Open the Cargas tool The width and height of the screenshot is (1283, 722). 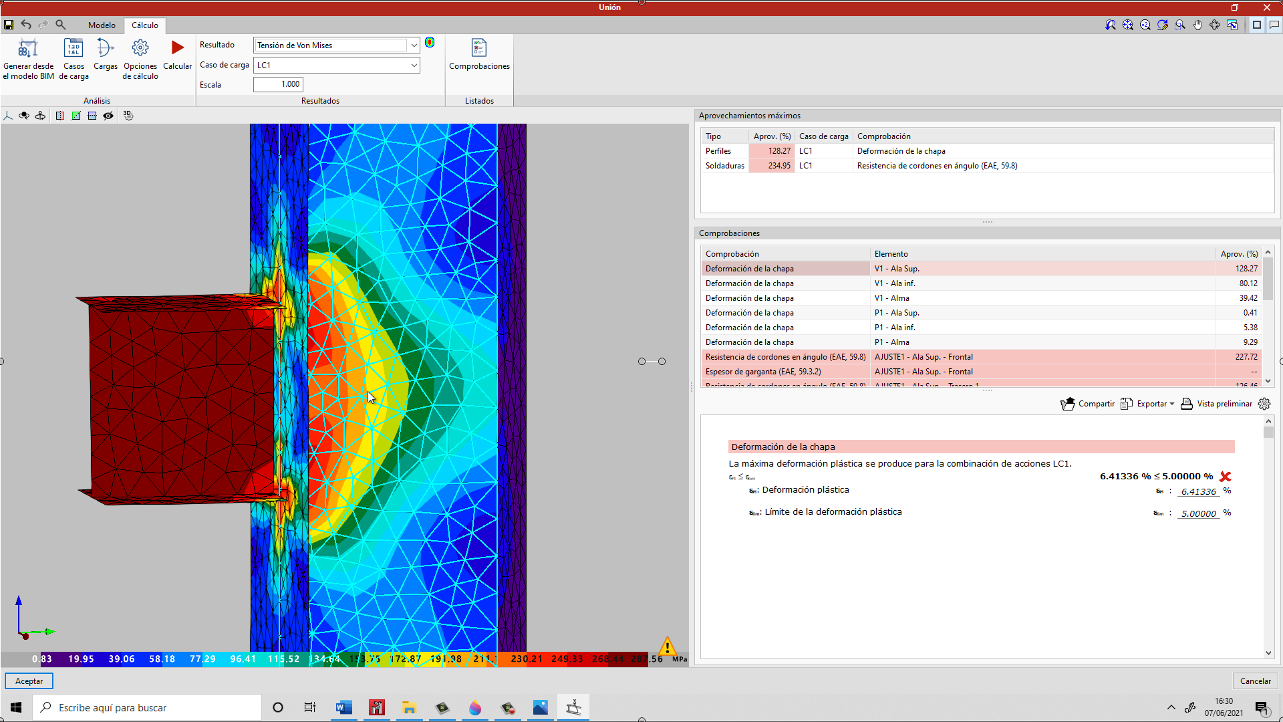coord(105,49)
